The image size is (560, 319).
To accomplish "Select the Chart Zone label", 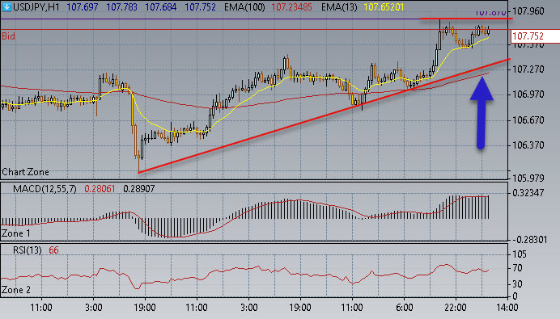I will coord(25,172).
